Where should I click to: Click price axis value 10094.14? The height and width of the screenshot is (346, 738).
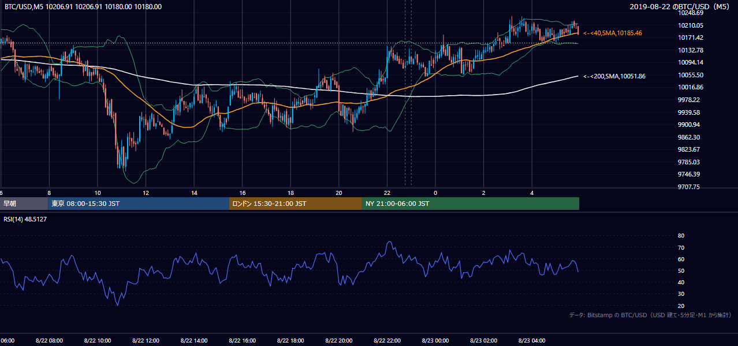(691, 62)
